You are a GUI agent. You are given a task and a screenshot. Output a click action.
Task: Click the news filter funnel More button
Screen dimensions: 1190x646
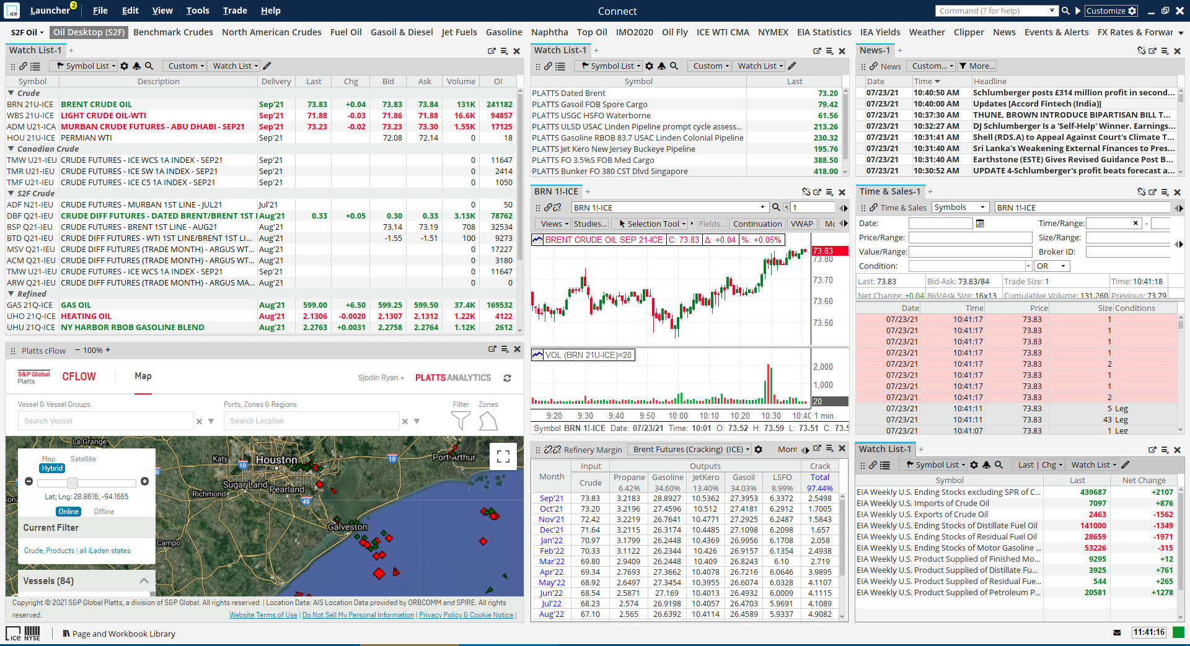[977, 66]
